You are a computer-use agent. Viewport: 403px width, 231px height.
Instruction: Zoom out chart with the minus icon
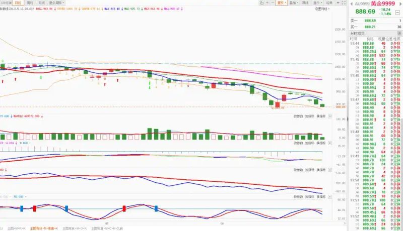click(273, 3)
